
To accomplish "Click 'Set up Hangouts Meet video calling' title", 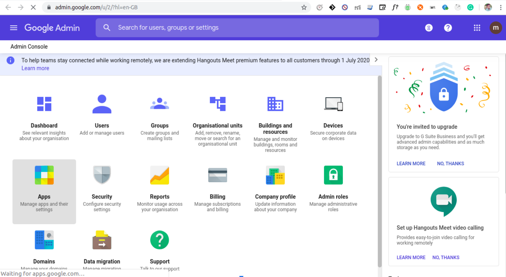I will 440,228.
